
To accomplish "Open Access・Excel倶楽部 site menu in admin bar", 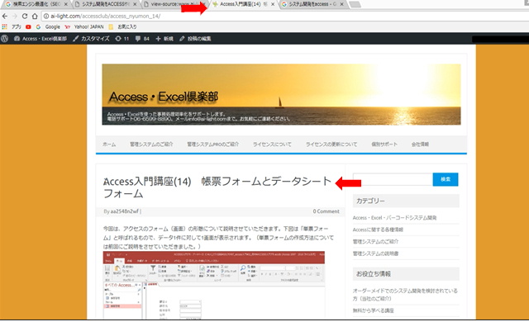I will [41, 39].
